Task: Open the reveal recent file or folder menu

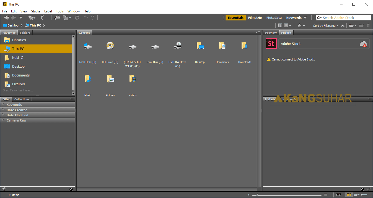Action: point(32,18)
